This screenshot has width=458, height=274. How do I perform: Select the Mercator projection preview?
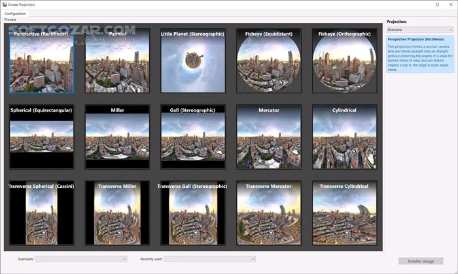[x=269, y=137]
